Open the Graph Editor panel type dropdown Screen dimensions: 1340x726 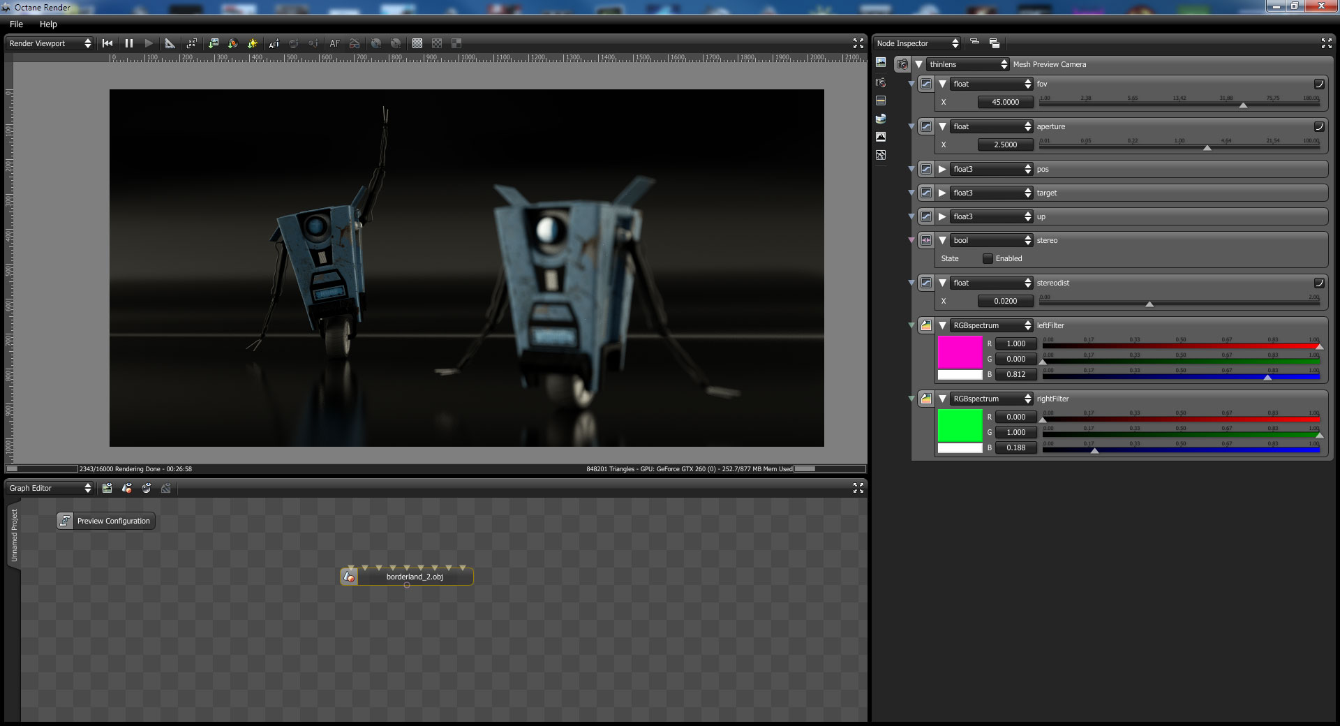50,488
